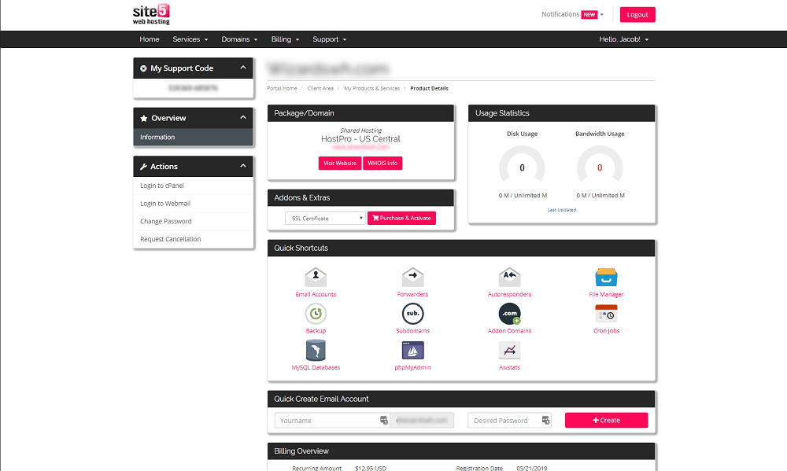This screenshot has height=471, width=787.
Task: Select Information under Overview
Action: pos(194,137)
